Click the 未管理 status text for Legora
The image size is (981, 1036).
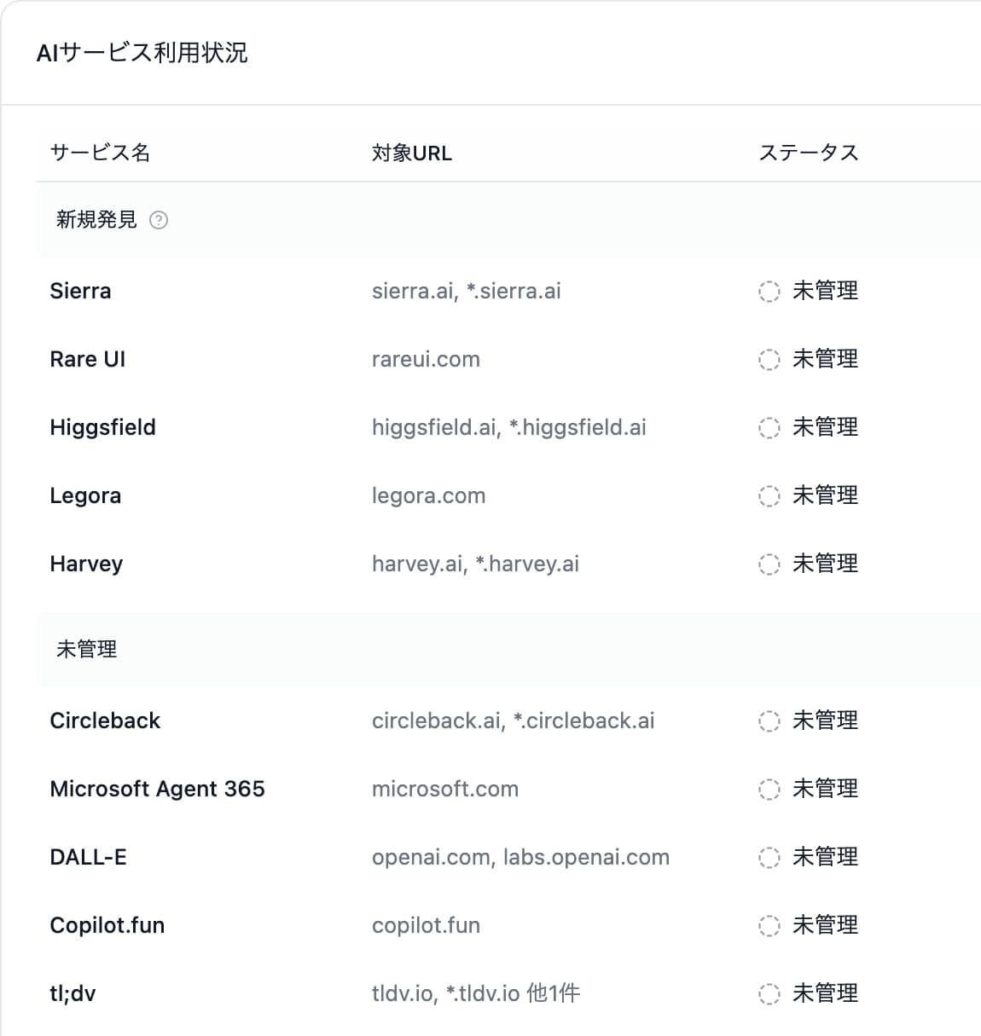826,495
